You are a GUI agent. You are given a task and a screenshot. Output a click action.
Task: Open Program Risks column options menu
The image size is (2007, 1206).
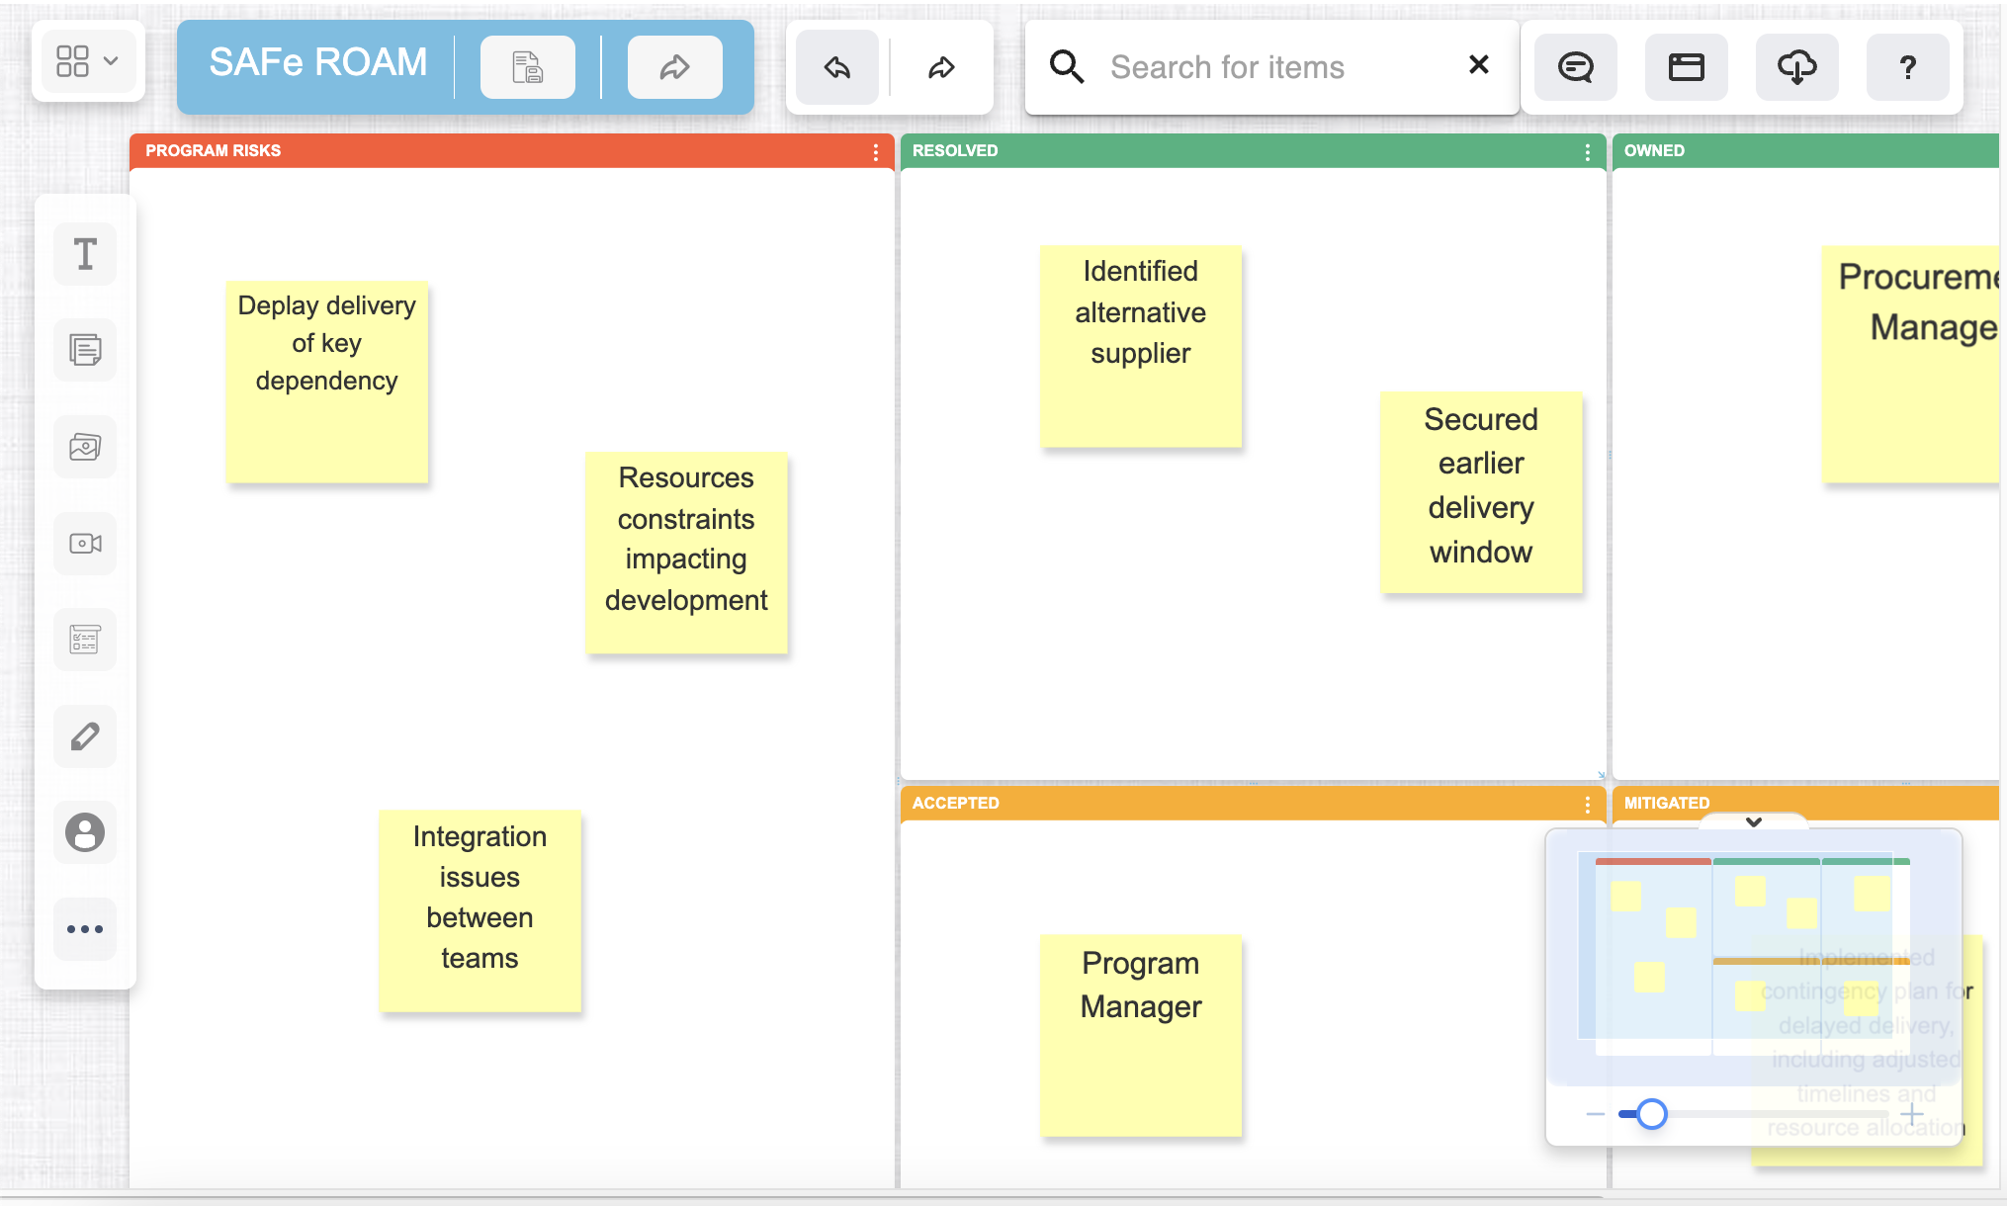click(x=876, y=152)
